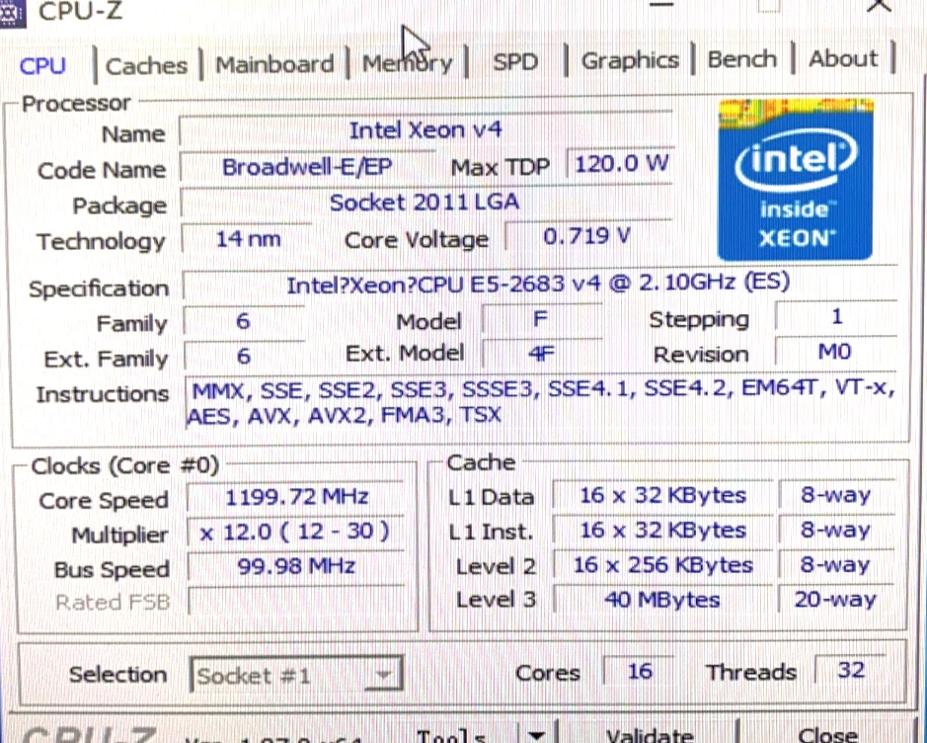Expand the Tools dropdown arrow
Screen dimensions: 927x743
click(x=536, y=734)
